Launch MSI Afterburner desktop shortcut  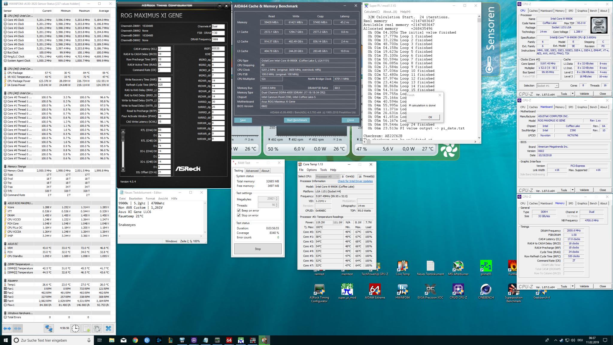(x=458, y=268)
